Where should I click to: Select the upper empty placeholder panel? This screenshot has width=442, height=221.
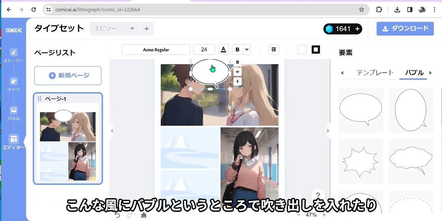pos(190,148)
